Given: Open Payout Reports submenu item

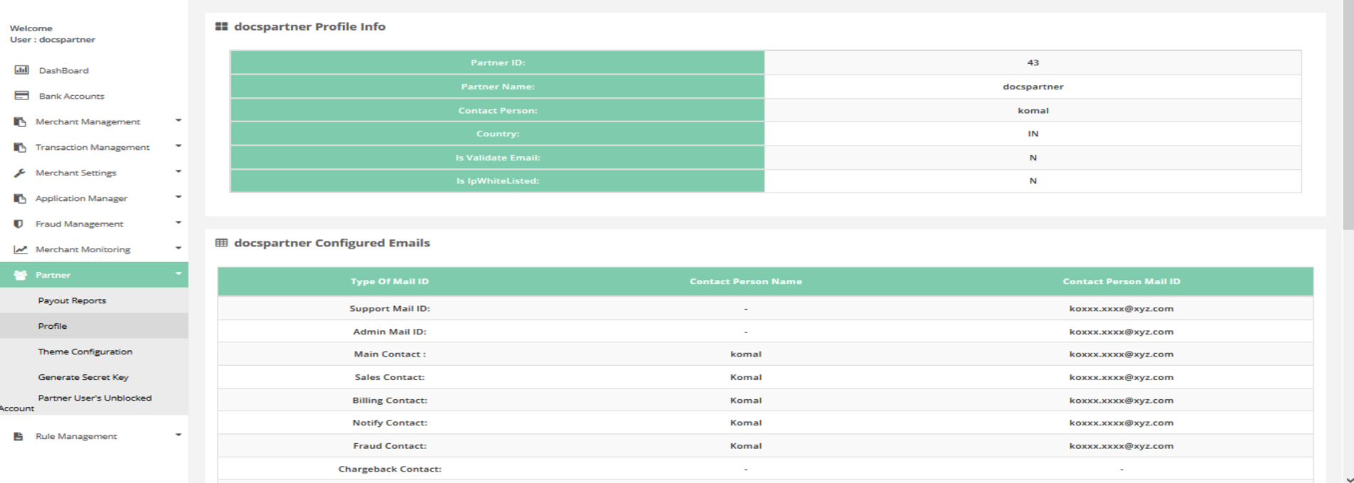Looking at the screenshot, I should [x=72, y=300].
